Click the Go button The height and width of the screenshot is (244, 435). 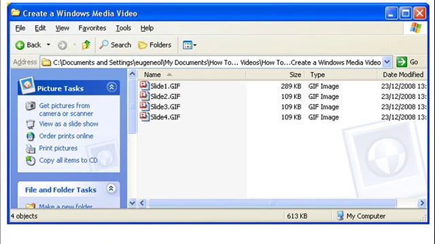click(x=407, y=62)
